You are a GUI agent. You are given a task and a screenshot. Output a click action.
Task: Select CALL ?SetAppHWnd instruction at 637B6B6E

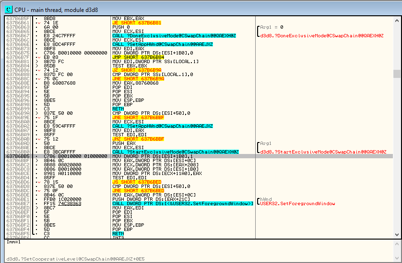point(163,44)
